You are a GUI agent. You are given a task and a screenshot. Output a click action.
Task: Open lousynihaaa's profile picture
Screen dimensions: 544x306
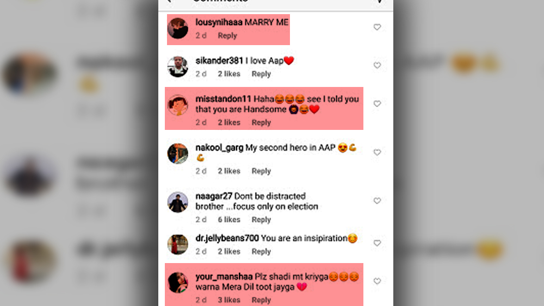point(178,28)
